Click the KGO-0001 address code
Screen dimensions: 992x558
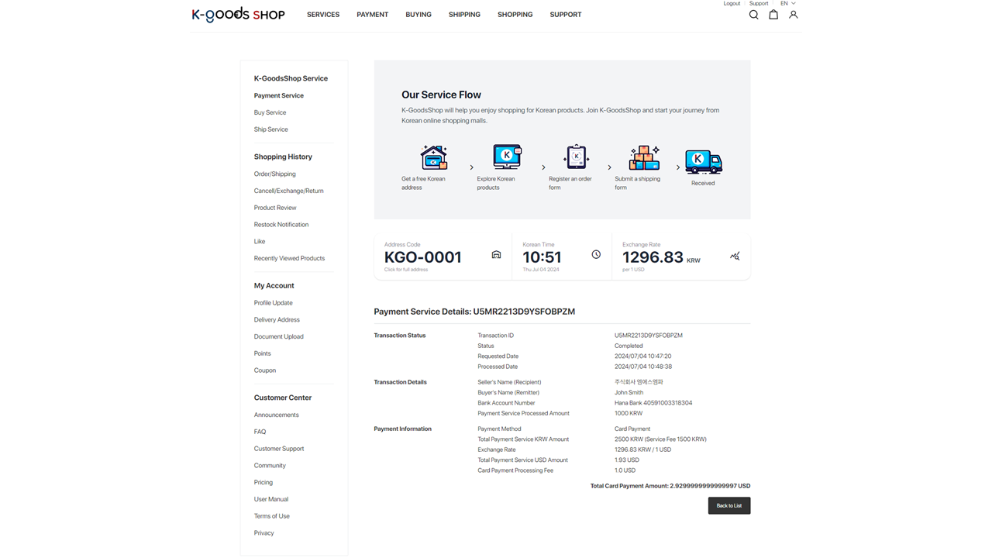click(x=423, y=257)
